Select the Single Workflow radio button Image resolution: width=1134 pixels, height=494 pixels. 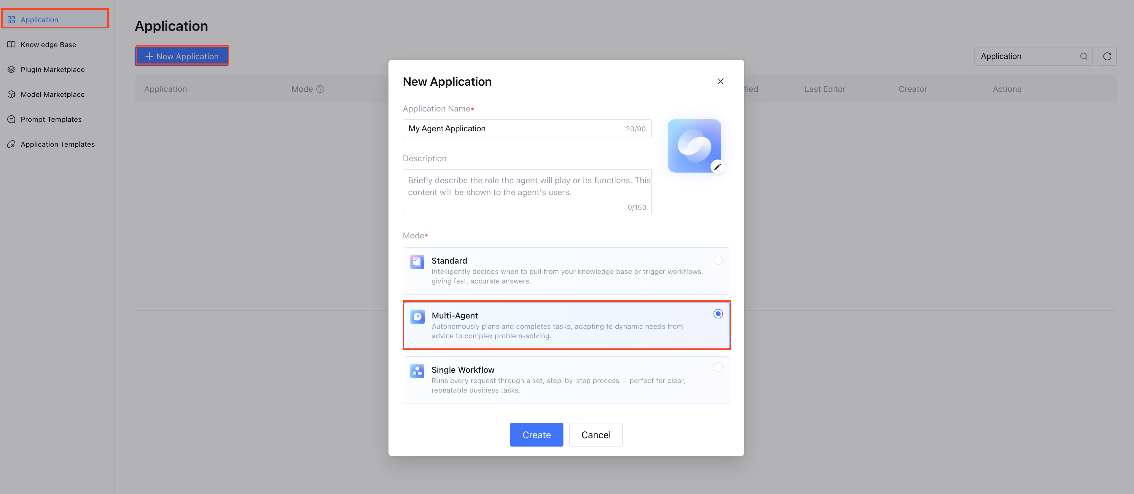tap(718, 367)
